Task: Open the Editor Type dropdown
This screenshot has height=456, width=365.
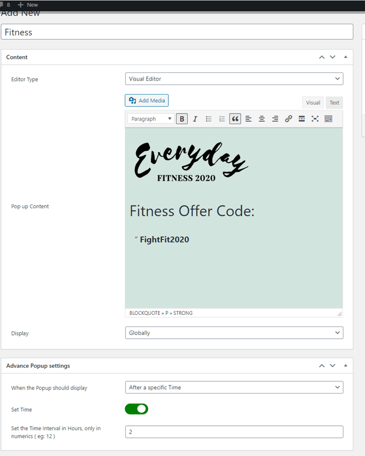Action: 234,79
